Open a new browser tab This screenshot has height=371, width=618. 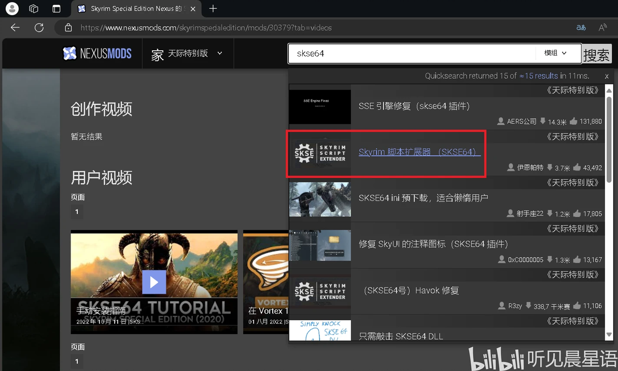click(213, 8)
